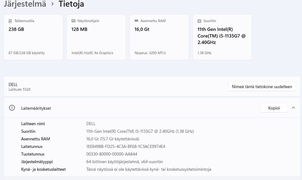302x180 pixels.
Task: Click the storage icon beside Tallennustila
Action: click(10, 21)
